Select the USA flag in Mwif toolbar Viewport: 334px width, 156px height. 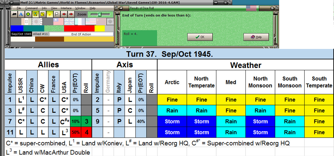91,22
